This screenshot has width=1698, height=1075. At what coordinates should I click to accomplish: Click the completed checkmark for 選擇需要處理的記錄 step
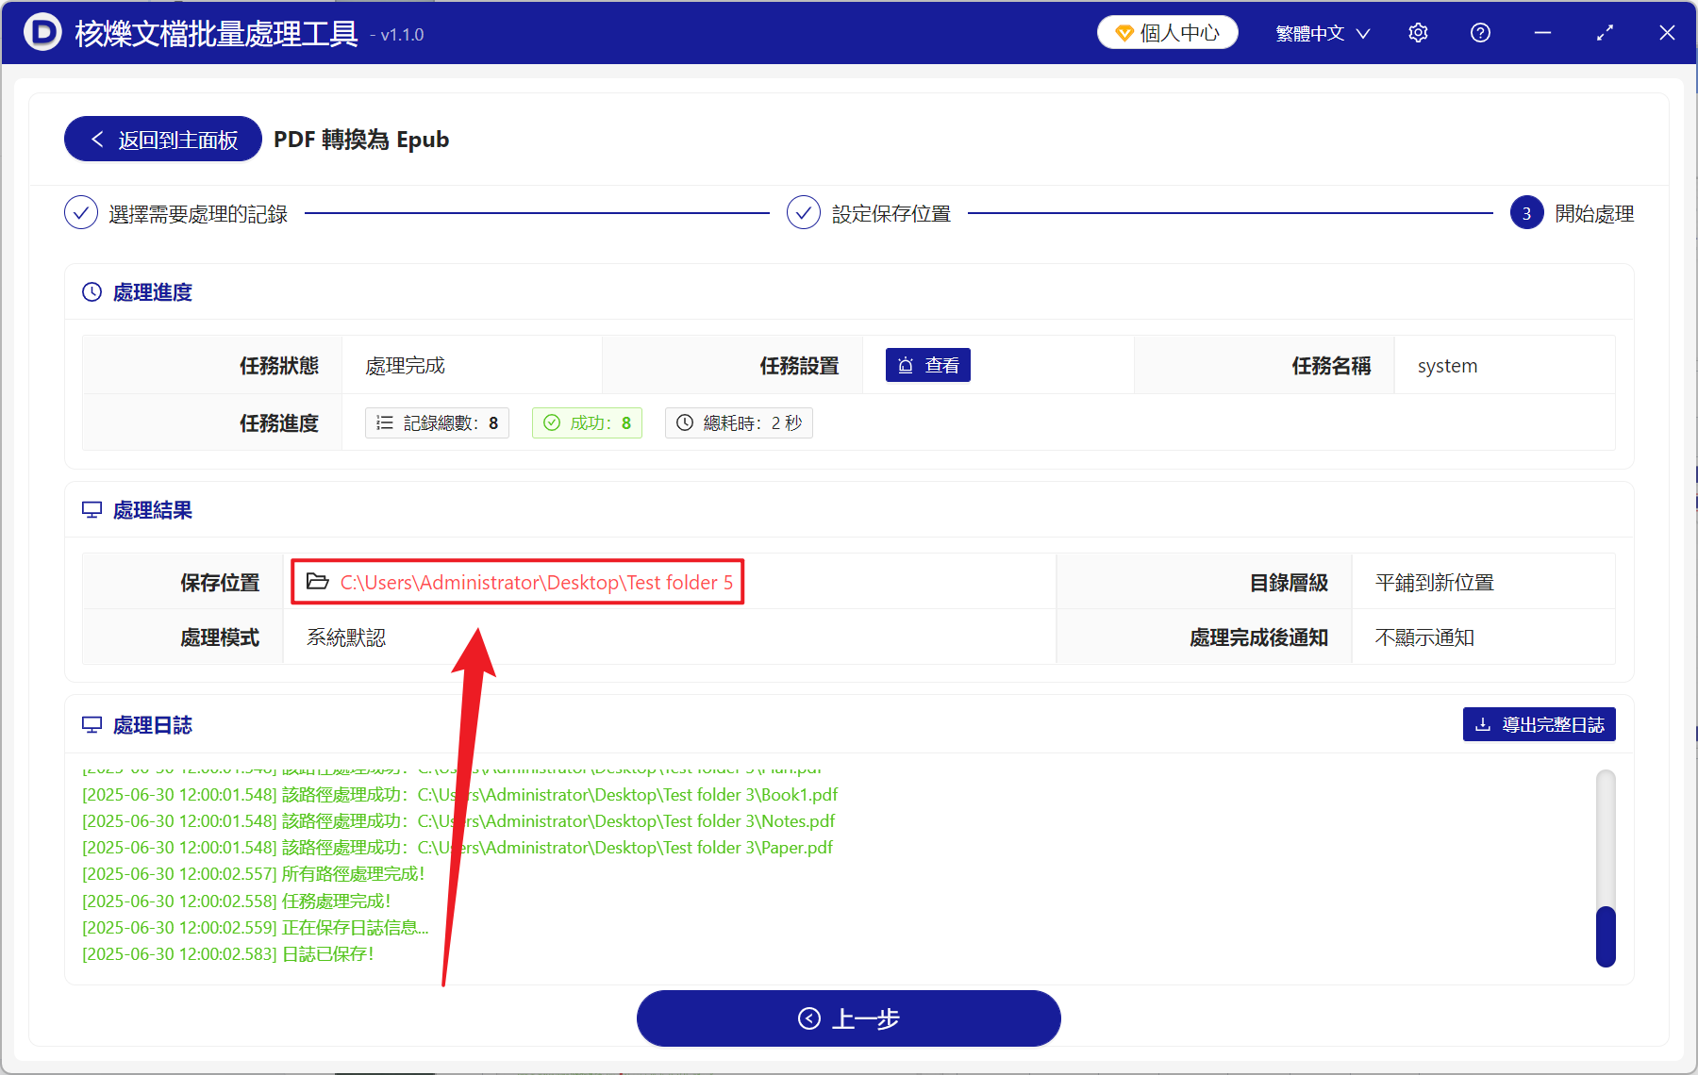coord(81,212)
